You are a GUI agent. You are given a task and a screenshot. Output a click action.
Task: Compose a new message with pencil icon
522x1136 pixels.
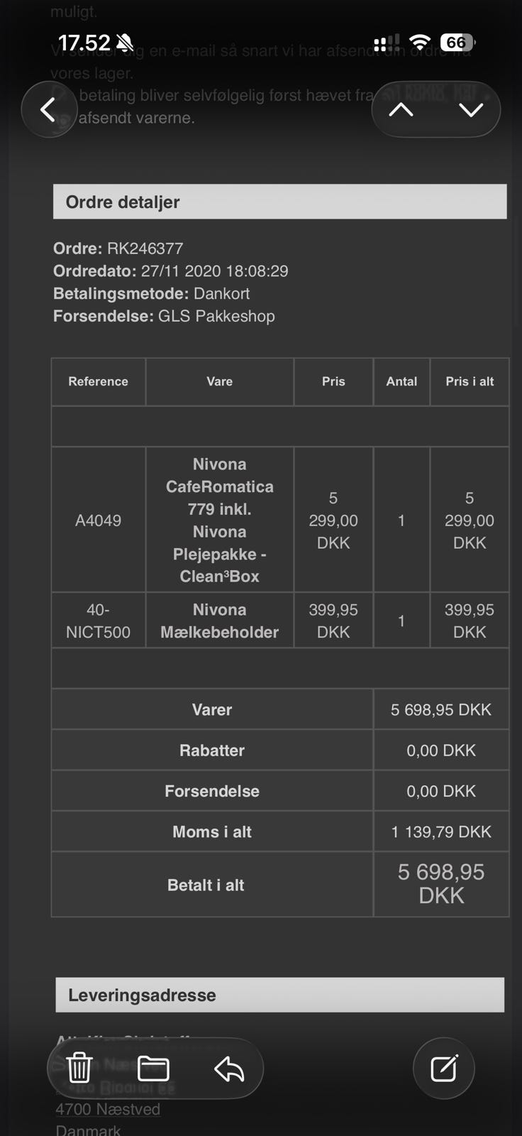[x=444, y=1068]
